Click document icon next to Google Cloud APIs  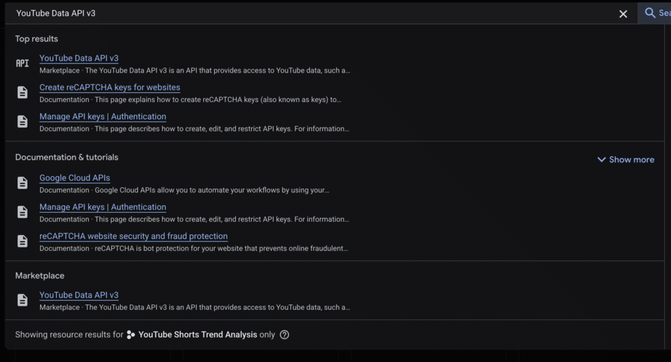click(x=22, y=183)
